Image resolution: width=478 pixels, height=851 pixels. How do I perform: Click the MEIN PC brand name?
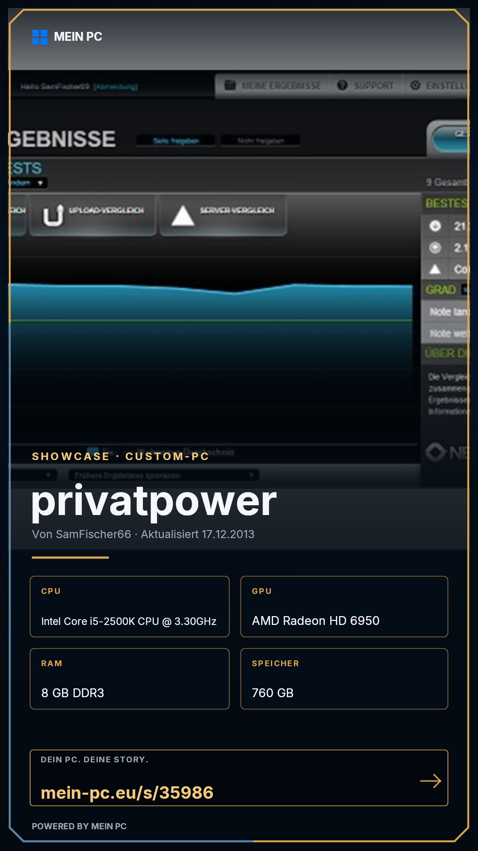click(x=78, y=37)
